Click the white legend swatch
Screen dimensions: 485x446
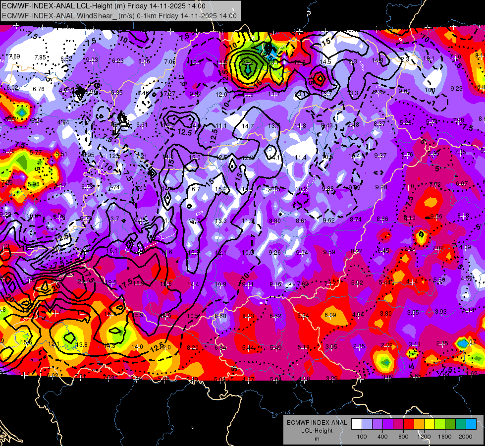(357, 424)
